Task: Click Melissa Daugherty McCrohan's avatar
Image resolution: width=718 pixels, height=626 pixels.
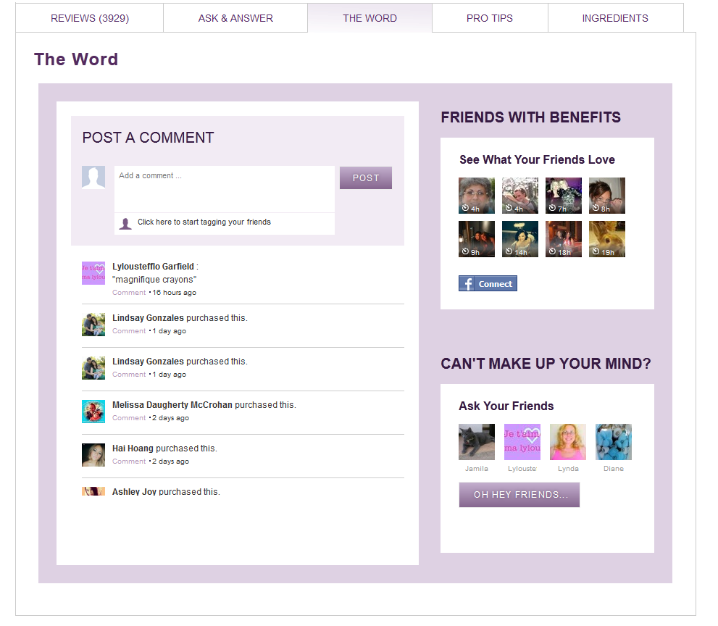Action: pyautogui.click(x=93, y=411)
